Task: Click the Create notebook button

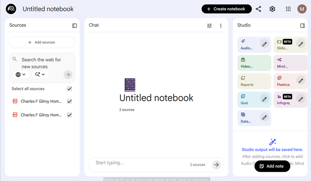Action: pyautogui.click(x=226, y=9)
